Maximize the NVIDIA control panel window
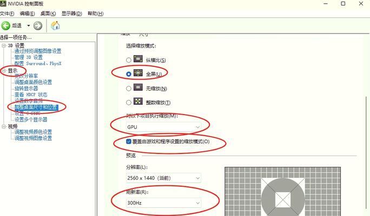Screen dimensions: 370x216 [343, 4]
